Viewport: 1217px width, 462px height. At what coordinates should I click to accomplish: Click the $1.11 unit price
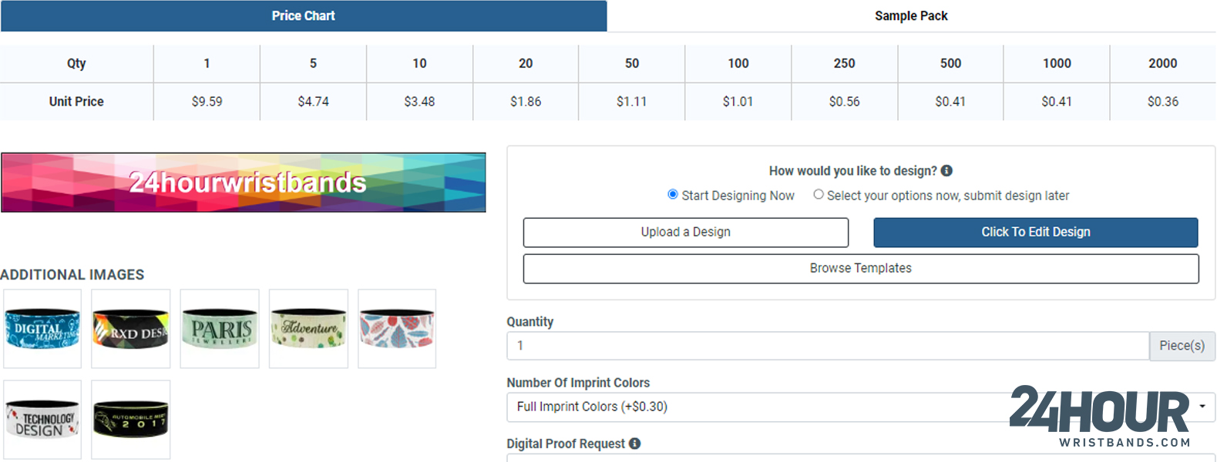pos(632,102)
